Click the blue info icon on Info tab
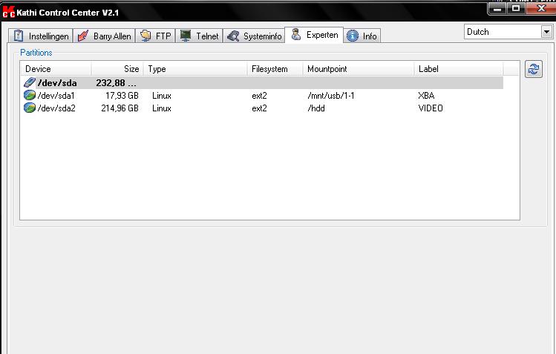The width and height of the screenshot is (556, 354). [x=353, y=36]
